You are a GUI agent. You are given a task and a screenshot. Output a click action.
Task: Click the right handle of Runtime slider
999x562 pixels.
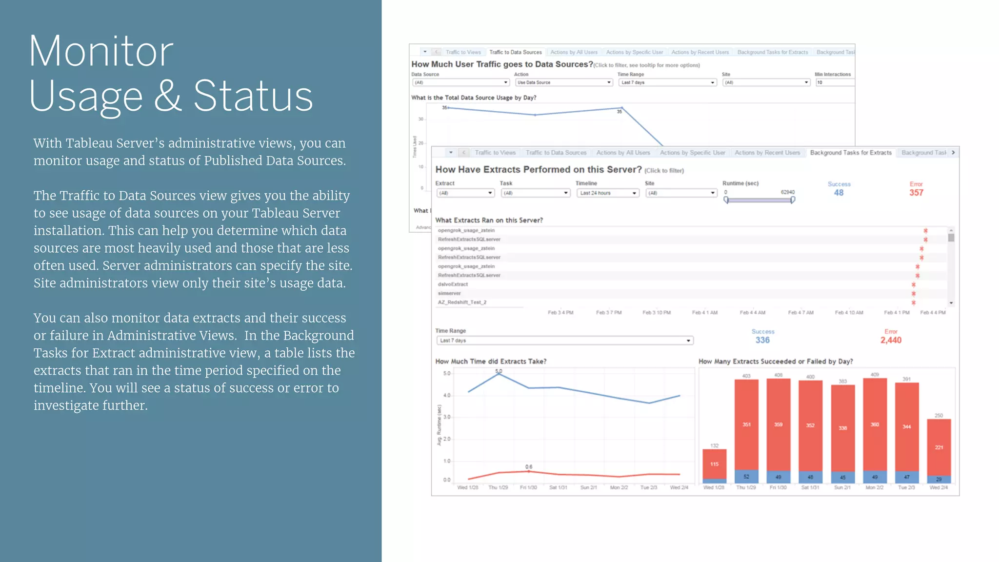792,200
